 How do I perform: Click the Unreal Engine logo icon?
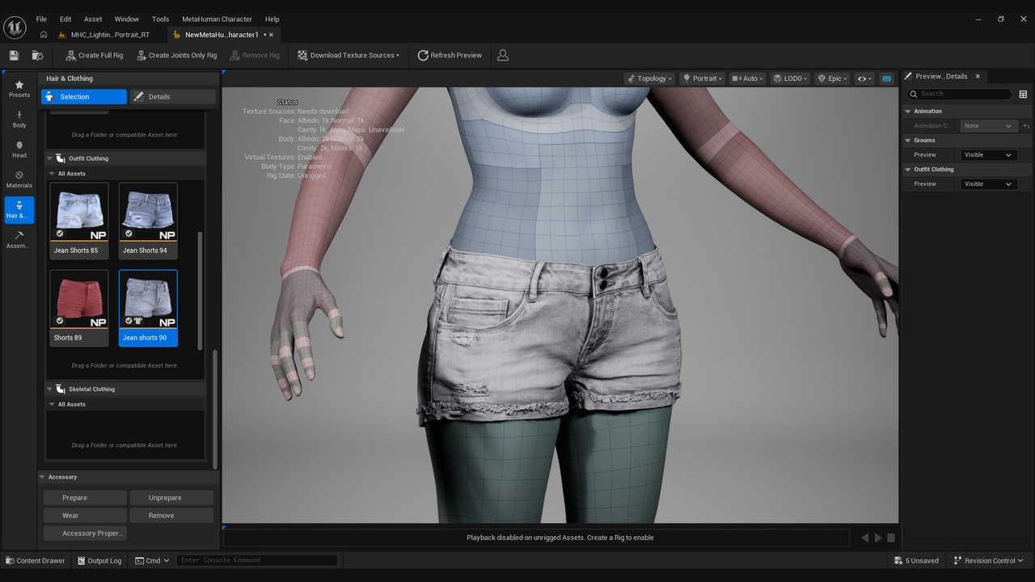click(x=15, y=27)
